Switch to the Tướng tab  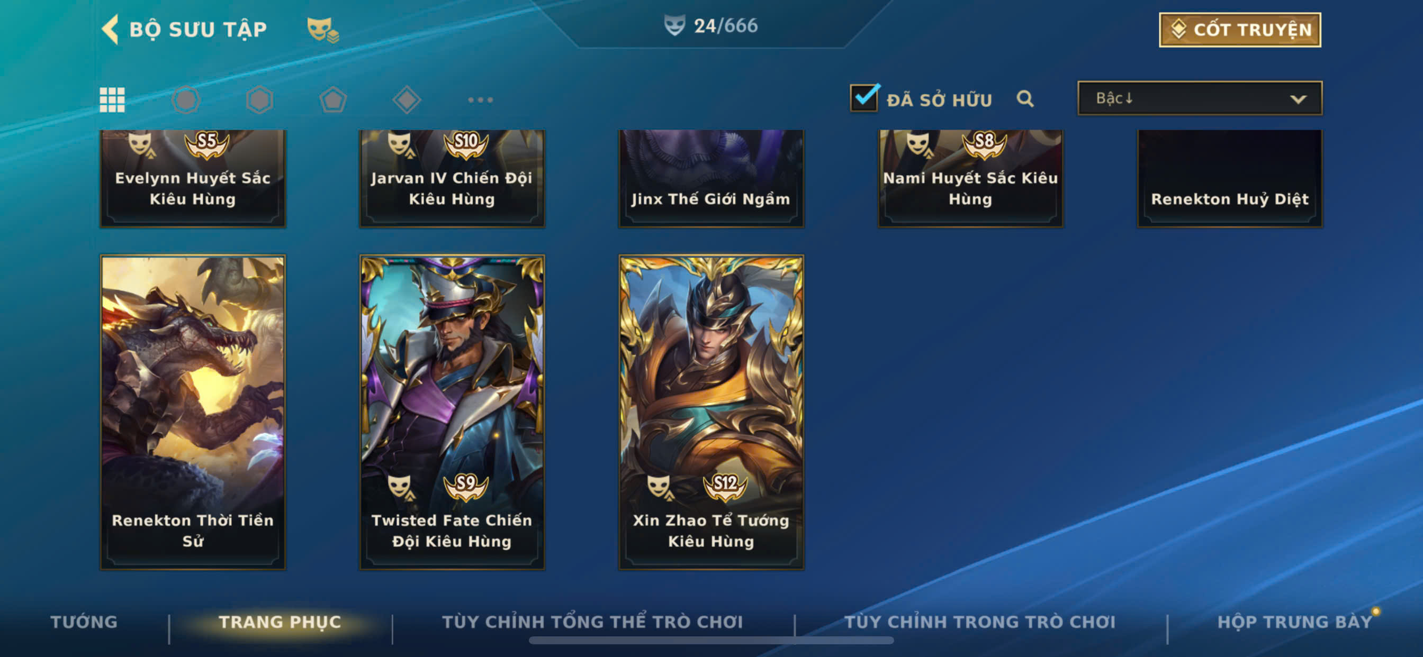coord(84,622)
